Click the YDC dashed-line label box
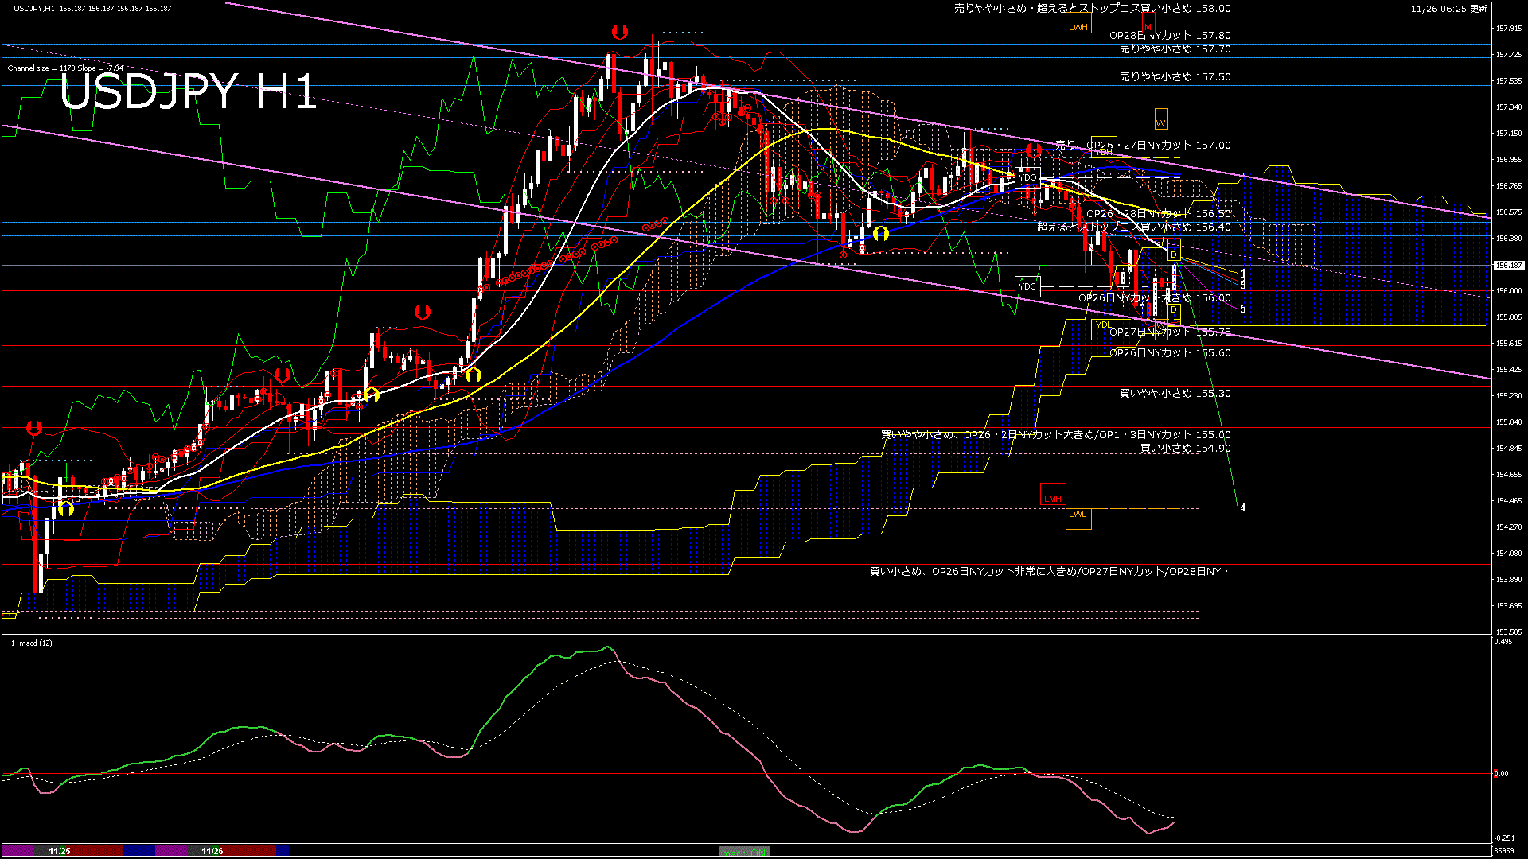The image size is (1528, 859). 1027,285
